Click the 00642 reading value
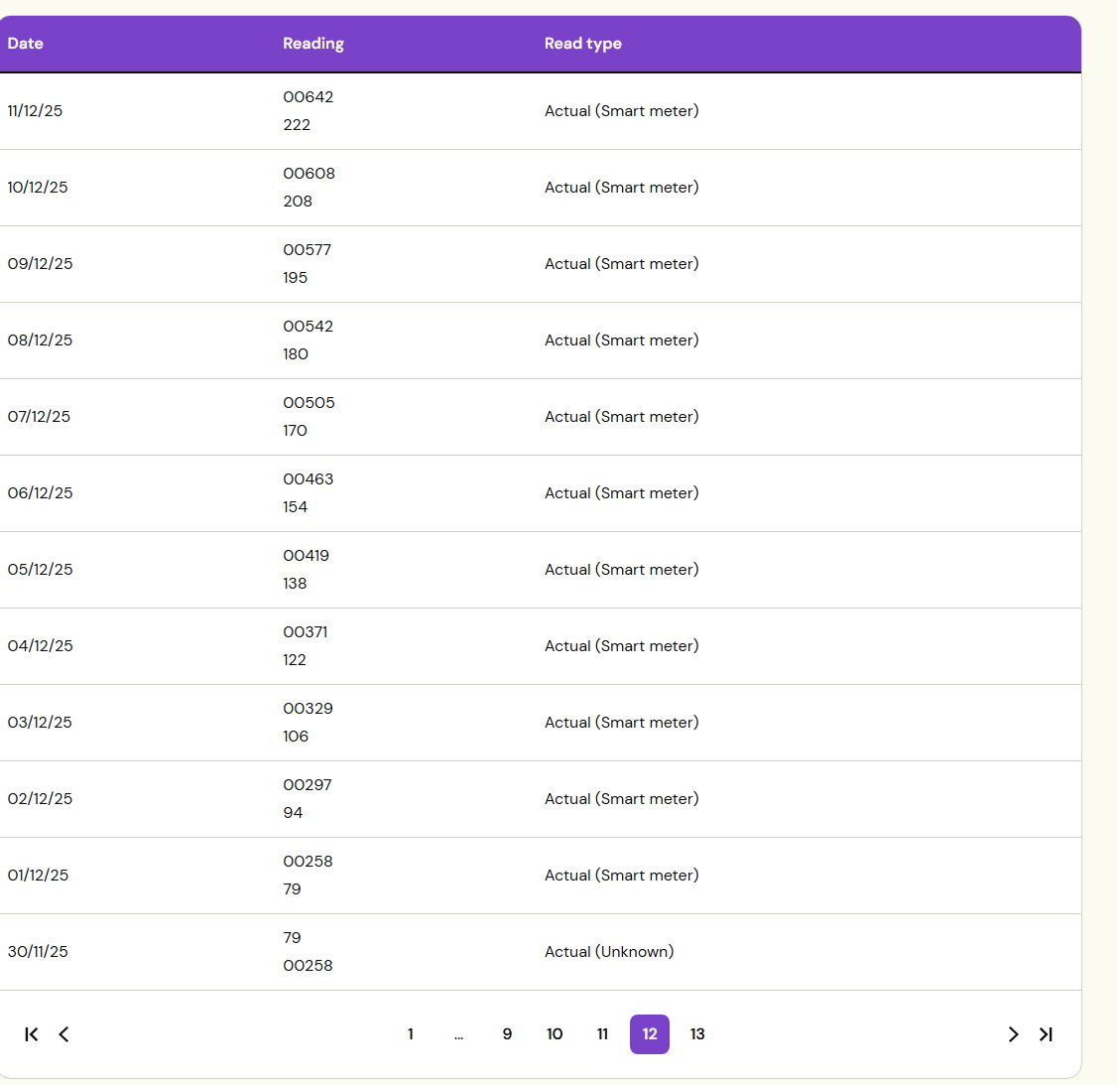 [309, 97]
